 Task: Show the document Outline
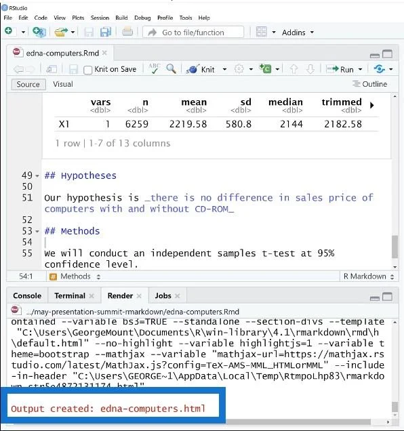pos(370,84)
